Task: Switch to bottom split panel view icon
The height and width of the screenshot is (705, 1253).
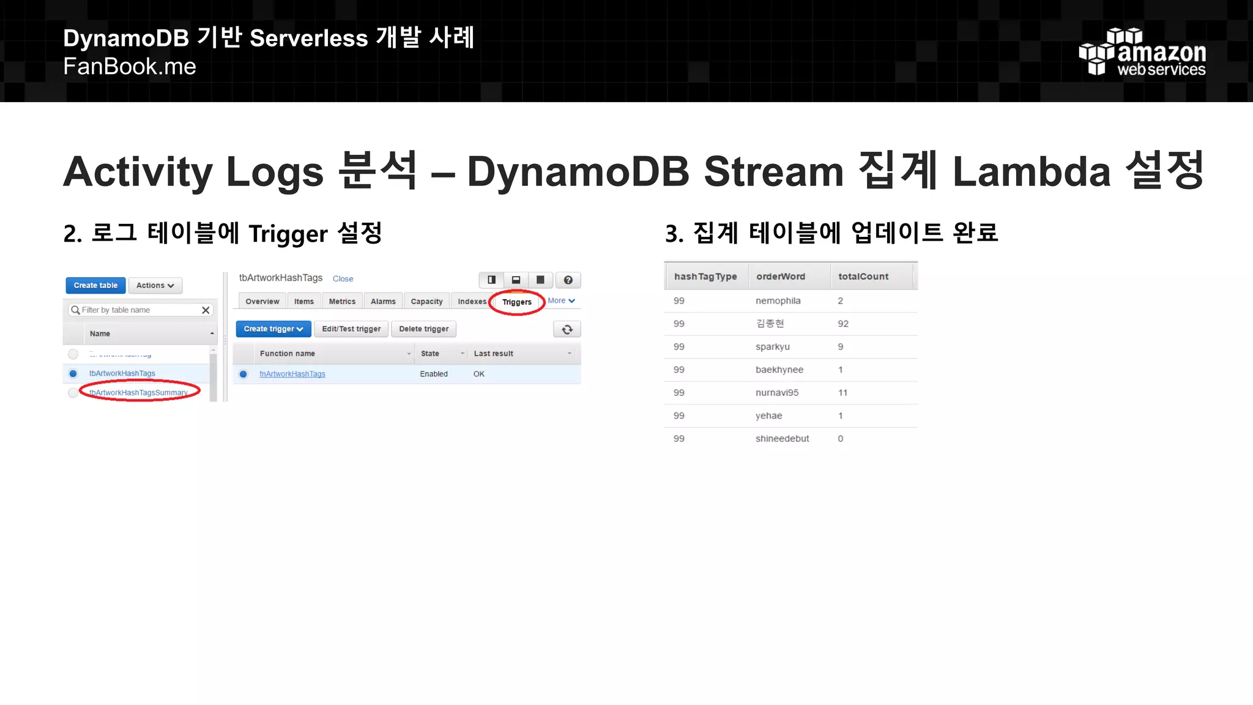Action: tap(516, 280)
